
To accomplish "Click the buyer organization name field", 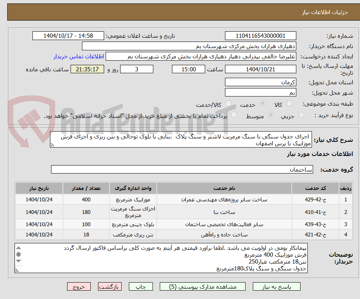I will [189, 46].
